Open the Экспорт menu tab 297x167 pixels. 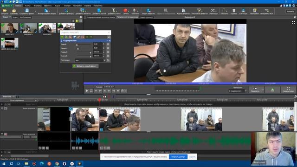pos(67,6)
